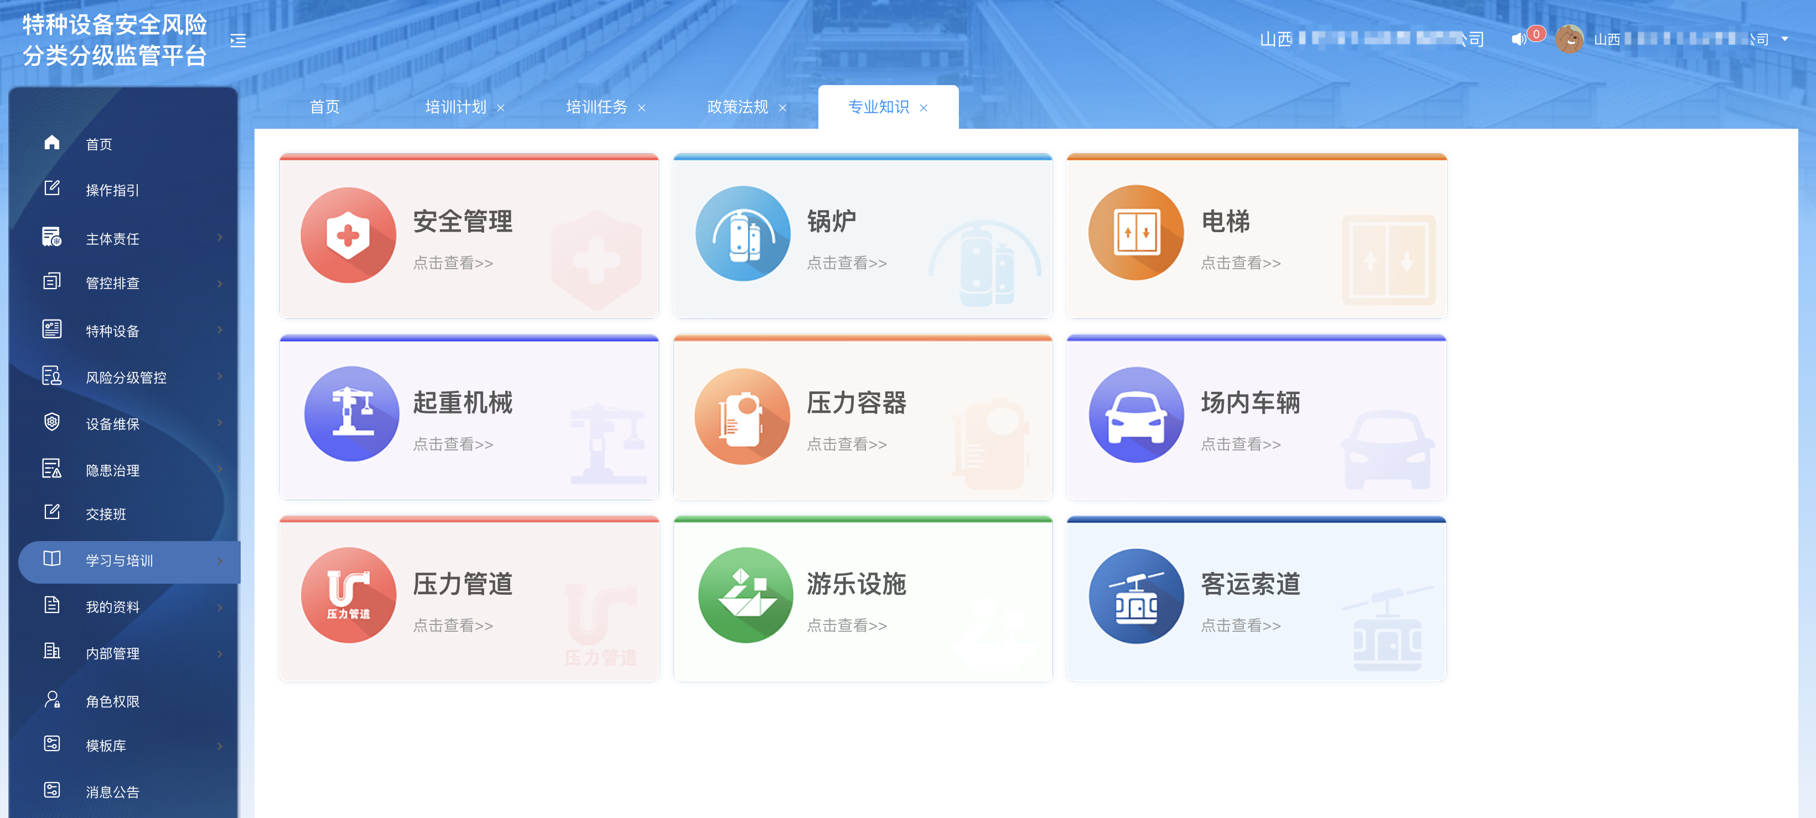The width and height of the screenshot is (1816, 818).
Task: Click 点击查看>> link under 压力管道
Action: click(x=453, y=625)
